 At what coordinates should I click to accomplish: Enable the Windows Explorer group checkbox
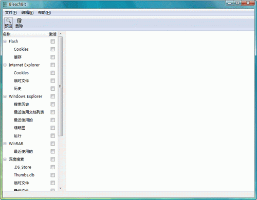(53, 96)
